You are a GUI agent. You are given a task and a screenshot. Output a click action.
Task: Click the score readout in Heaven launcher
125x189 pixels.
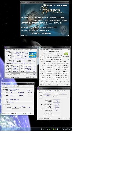(56, 6)
